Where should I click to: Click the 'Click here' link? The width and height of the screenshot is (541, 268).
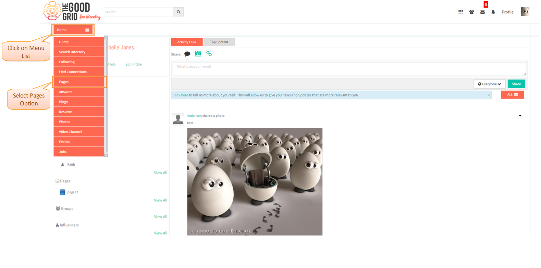click(x=180, y=95)
